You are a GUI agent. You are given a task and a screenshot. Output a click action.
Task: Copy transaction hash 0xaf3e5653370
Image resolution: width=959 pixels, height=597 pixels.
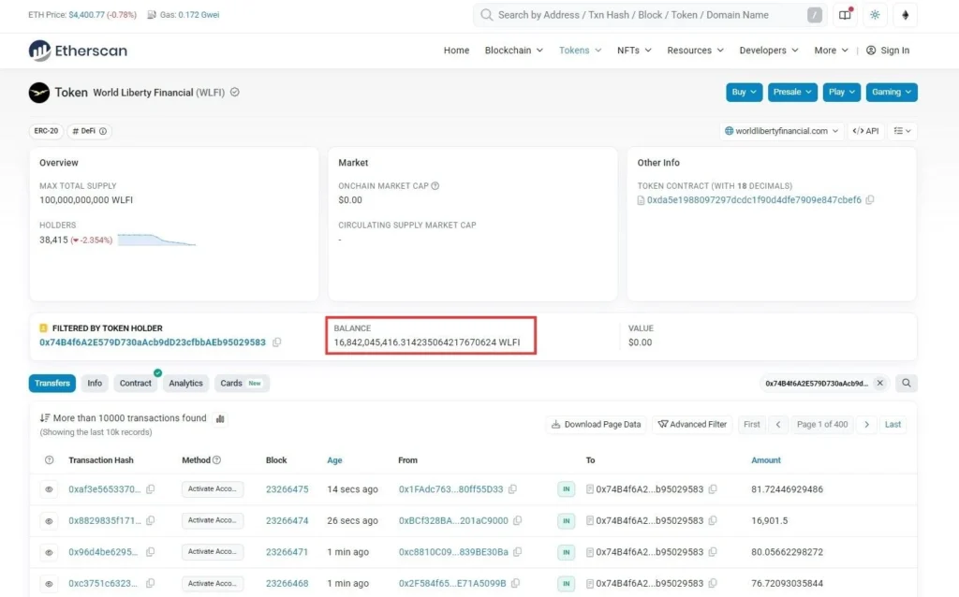(x=151, y=488)
